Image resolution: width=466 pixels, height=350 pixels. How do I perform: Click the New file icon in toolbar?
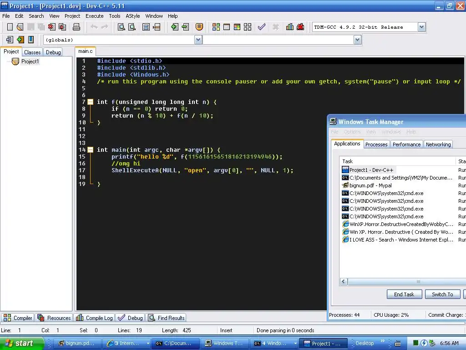coord(10,27)
